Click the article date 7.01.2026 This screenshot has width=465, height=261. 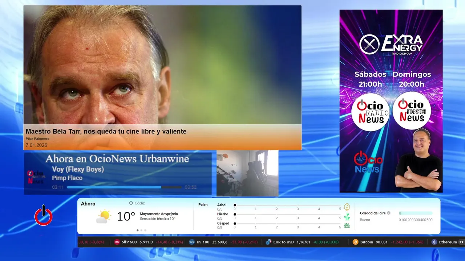click(x=36, y=145)
